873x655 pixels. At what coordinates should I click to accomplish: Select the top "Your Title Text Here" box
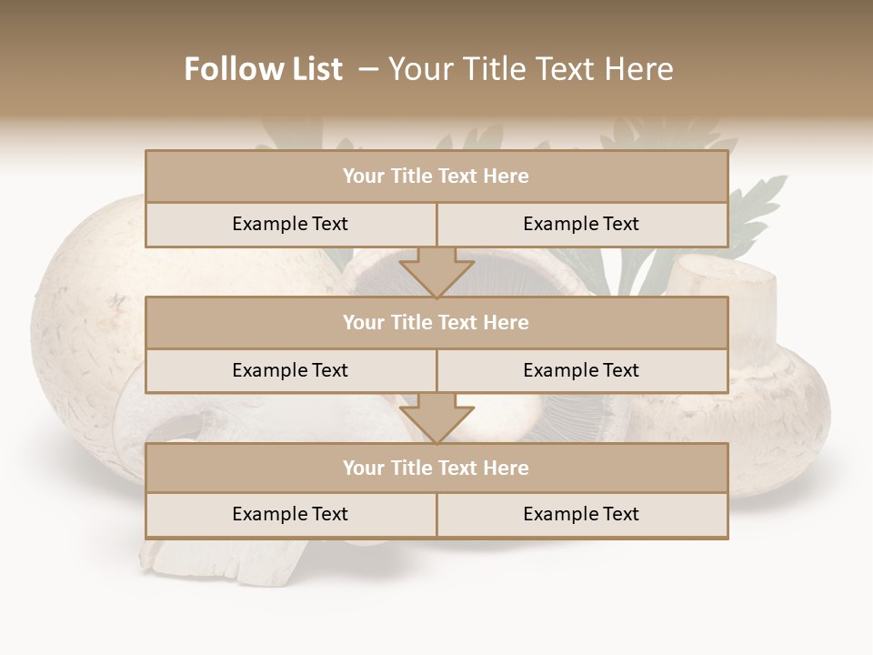436,176
